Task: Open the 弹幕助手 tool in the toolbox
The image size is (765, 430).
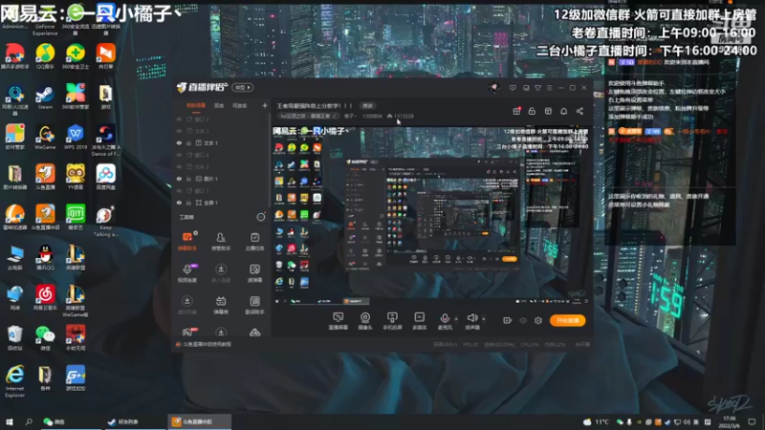Action: tap(187, 241)
